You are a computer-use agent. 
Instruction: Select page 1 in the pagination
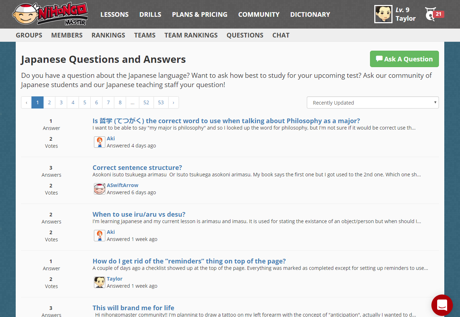click(x=37, y=102)
